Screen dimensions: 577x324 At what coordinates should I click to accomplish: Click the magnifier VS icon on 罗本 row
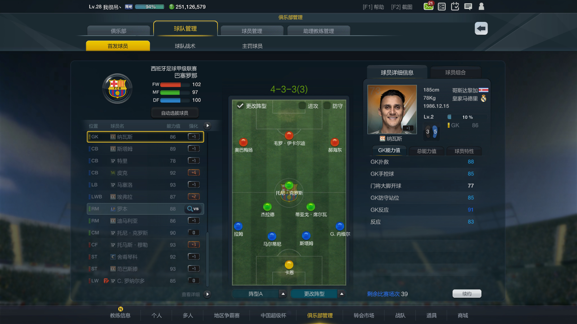(193, 209)
